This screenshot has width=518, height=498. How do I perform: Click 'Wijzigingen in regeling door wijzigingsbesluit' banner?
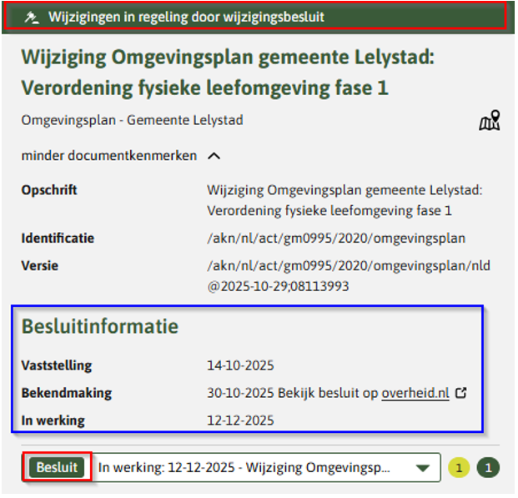point(186,17)
